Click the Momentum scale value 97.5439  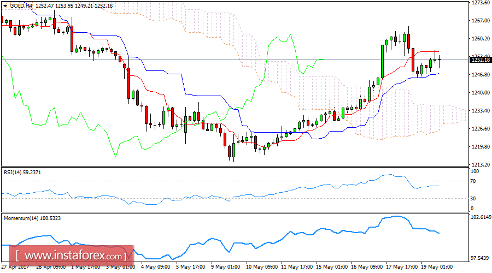click(480, 258)
